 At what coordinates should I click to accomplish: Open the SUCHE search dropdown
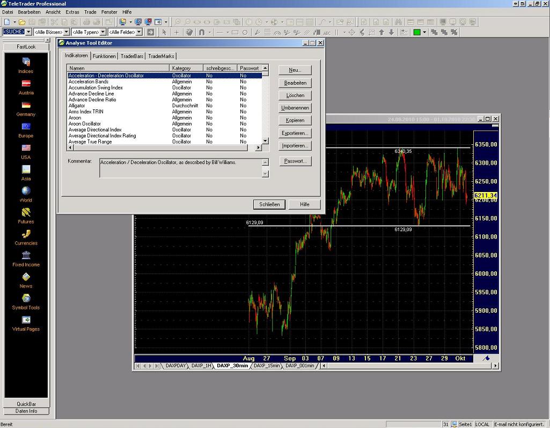(x=29, y=32)
